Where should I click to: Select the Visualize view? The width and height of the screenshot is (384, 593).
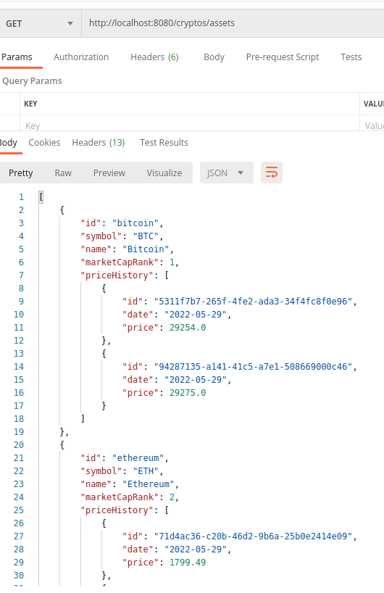[164, 173]
